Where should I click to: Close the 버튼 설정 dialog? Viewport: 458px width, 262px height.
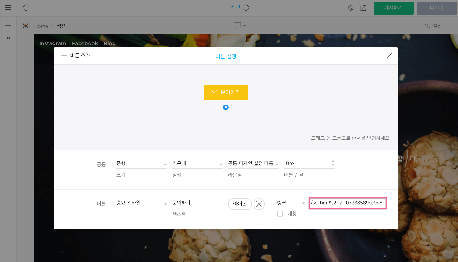coord(389,56)
